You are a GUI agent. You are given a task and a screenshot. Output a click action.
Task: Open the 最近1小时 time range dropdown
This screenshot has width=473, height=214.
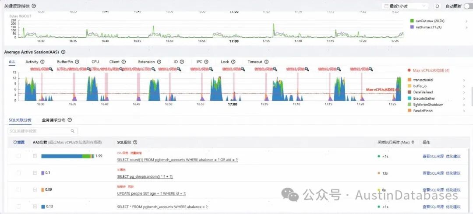point(405,6)
